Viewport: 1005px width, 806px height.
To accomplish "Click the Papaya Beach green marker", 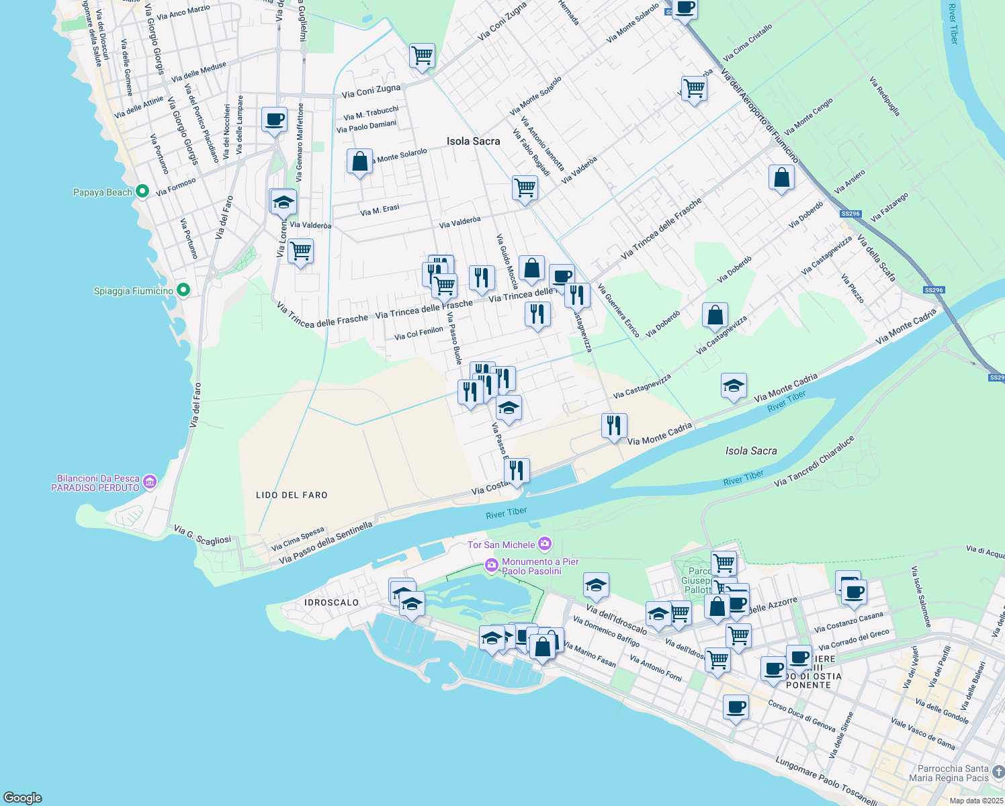I will (142, 191).
